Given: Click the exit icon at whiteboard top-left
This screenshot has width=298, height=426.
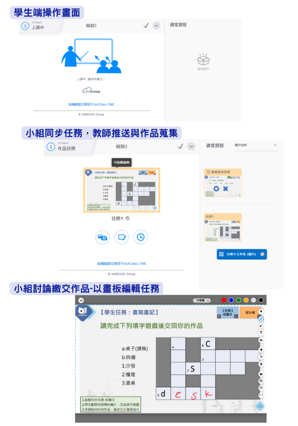Looking at the screenshot, I should [x=81, y=300].
